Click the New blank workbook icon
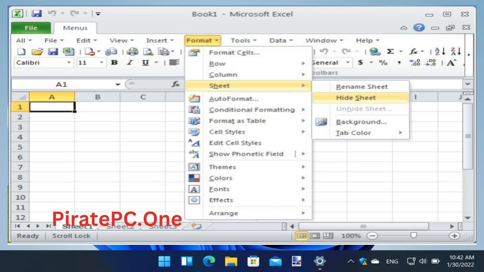 (x=22, y=52)
